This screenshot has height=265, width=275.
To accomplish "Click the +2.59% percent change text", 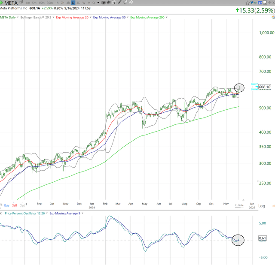I will (x=47, y=8).
